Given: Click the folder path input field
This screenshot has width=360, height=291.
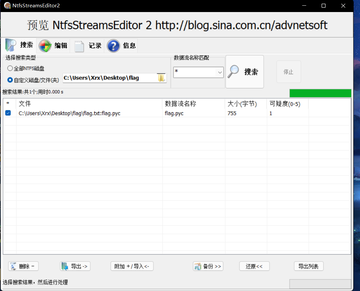Looking at the screenshot, I should tap(110, 78).
